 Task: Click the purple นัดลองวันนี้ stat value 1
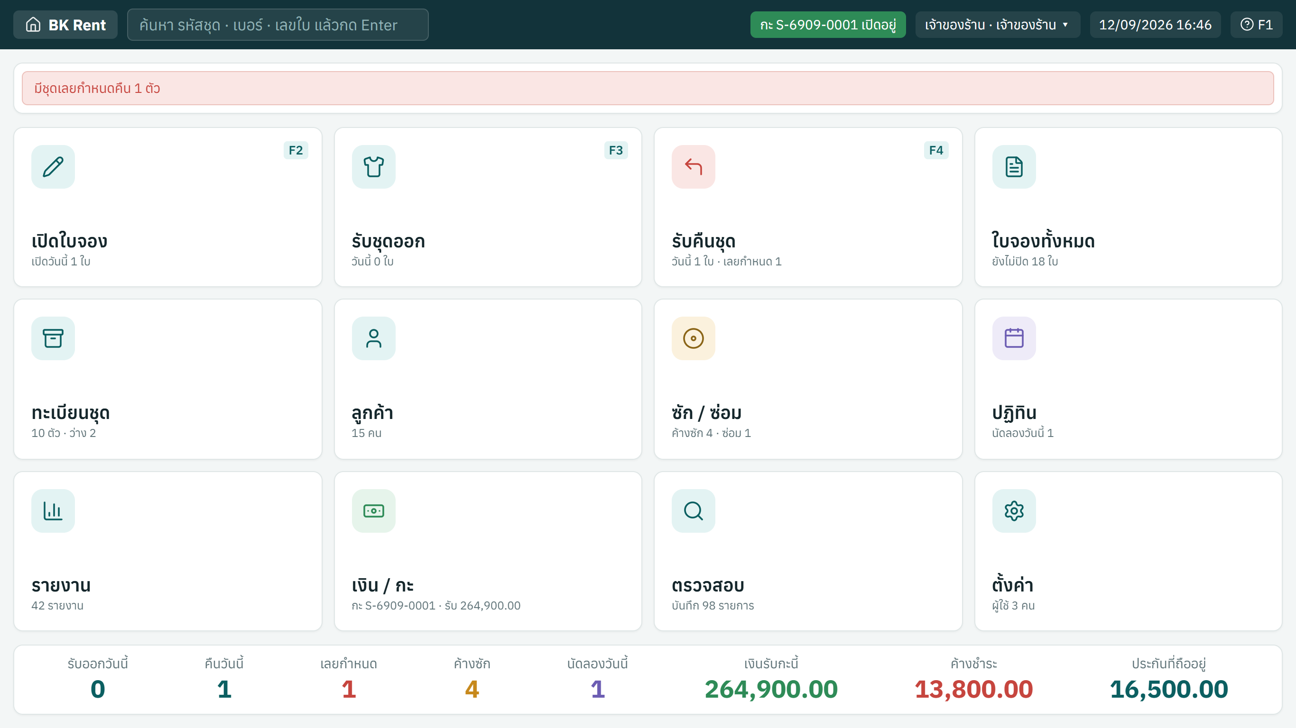point(598,689)
